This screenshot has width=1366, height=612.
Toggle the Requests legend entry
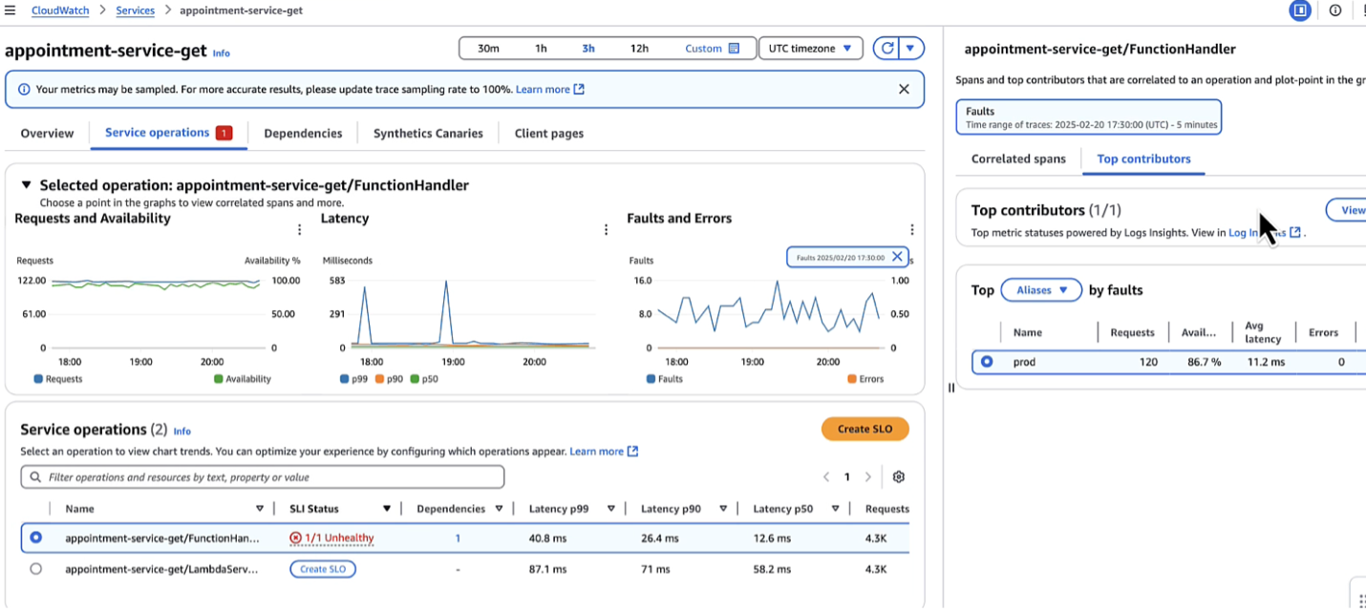tap(57, 379)
